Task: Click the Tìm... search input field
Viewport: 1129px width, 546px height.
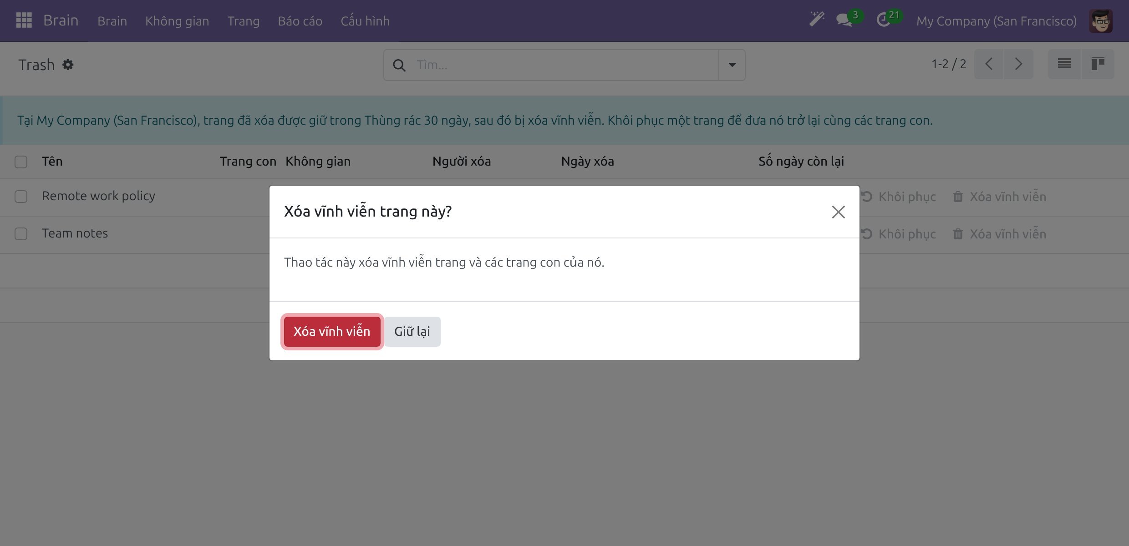Action: point(564,65)
